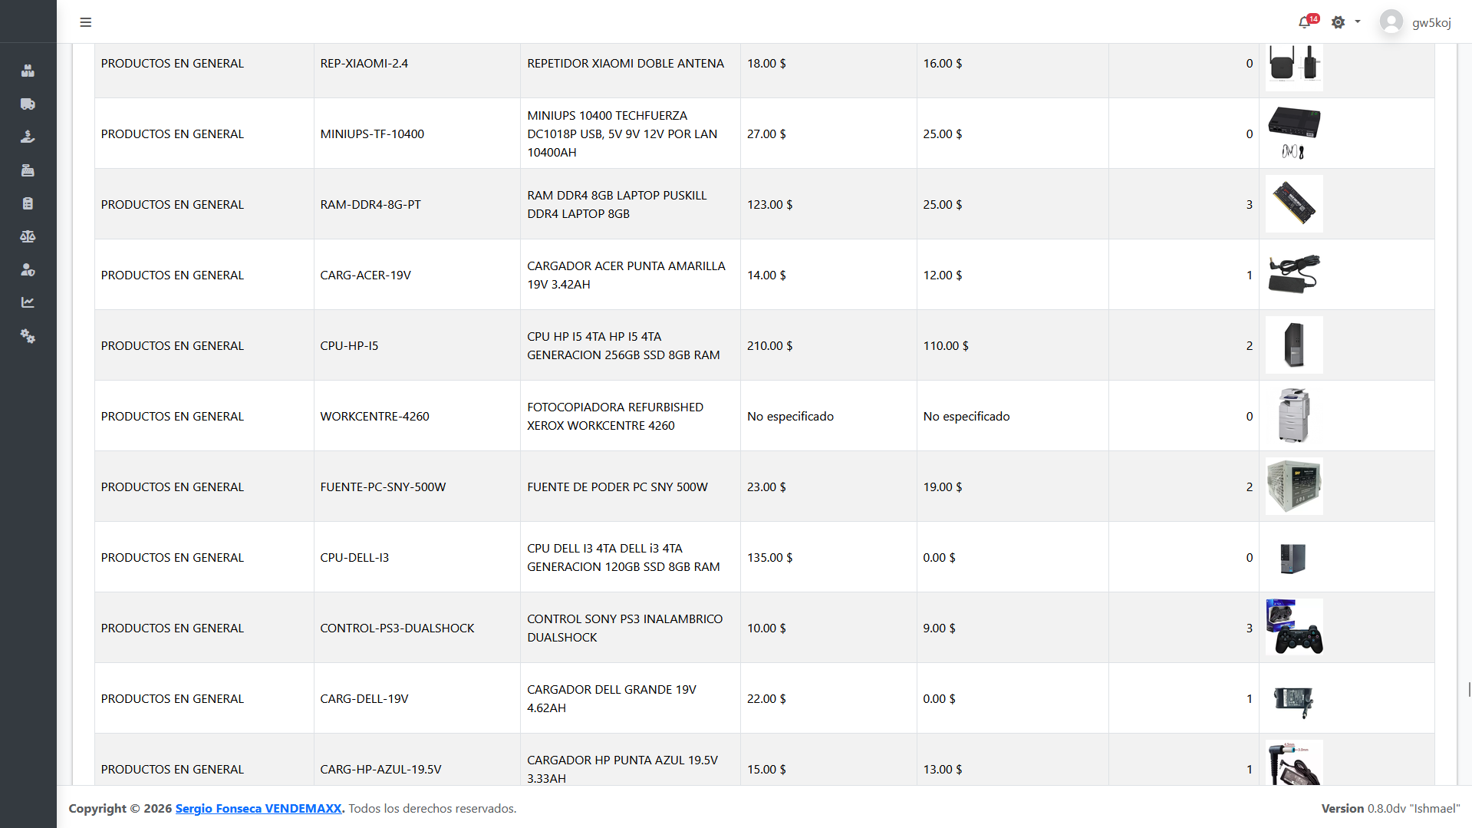Open the hand holding dollar sidebar icon
Screen dimensions: 1472x828
click(28, 137)
